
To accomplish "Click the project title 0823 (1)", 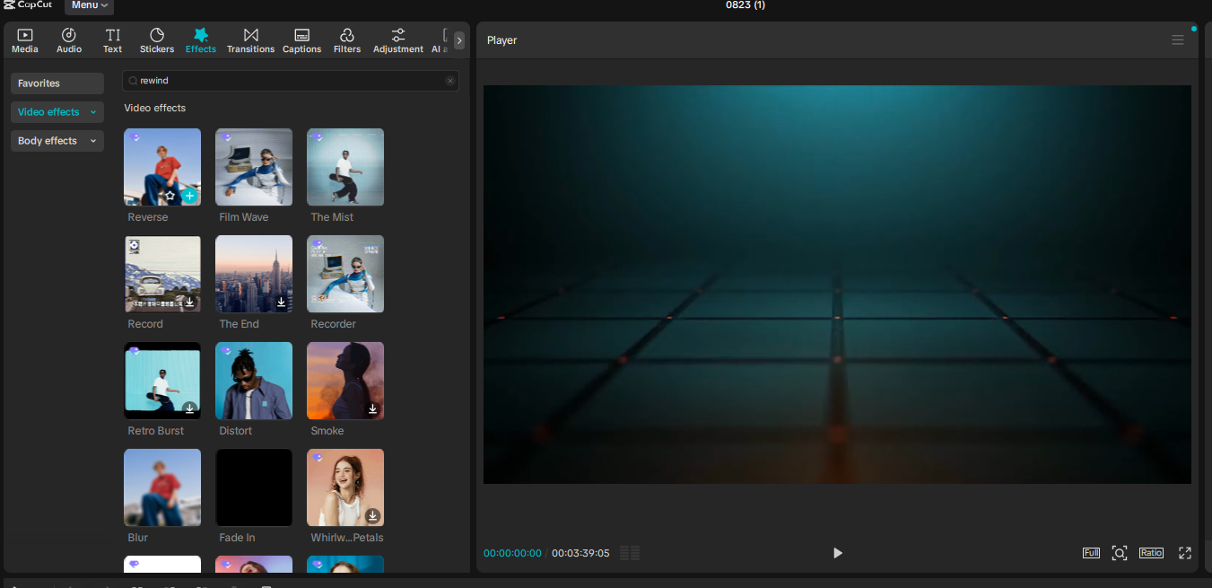I will 746,5.
